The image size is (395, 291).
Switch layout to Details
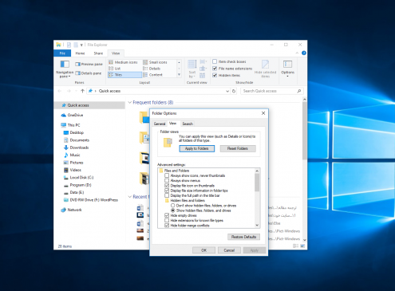click(x=152, y=69)
